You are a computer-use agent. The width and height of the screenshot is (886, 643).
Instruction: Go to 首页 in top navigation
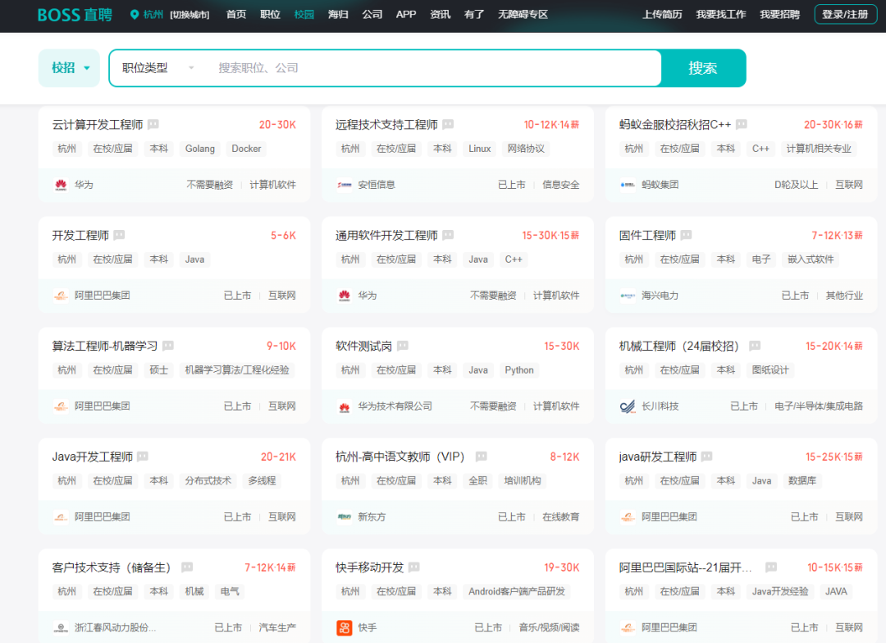tap(236, 15)
